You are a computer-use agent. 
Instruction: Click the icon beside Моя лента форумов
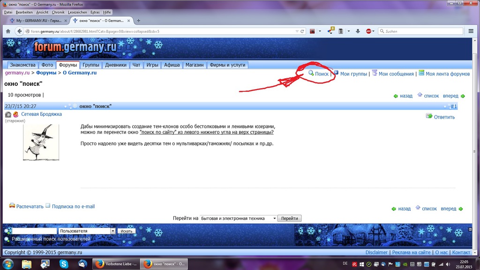pos(421,73)
